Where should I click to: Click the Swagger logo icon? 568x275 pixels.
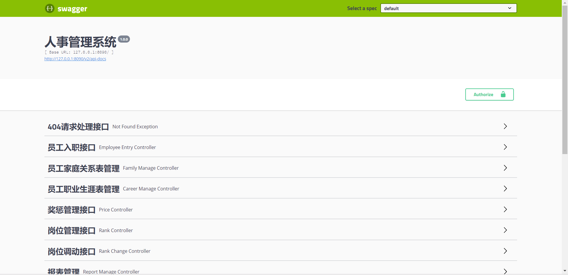[x=49, y=9]
